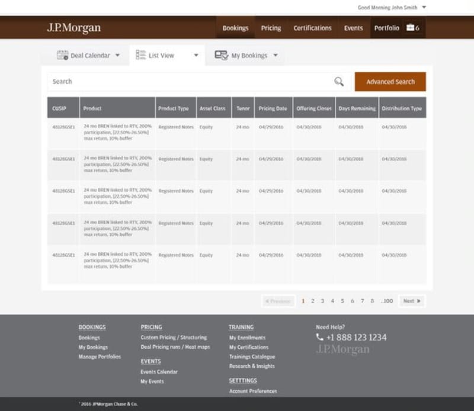Image resolution: width=474 pixels, height=411 pixels.
Task: Click the J.P.Morgan footer logo
Action: (x=342, y=349)
